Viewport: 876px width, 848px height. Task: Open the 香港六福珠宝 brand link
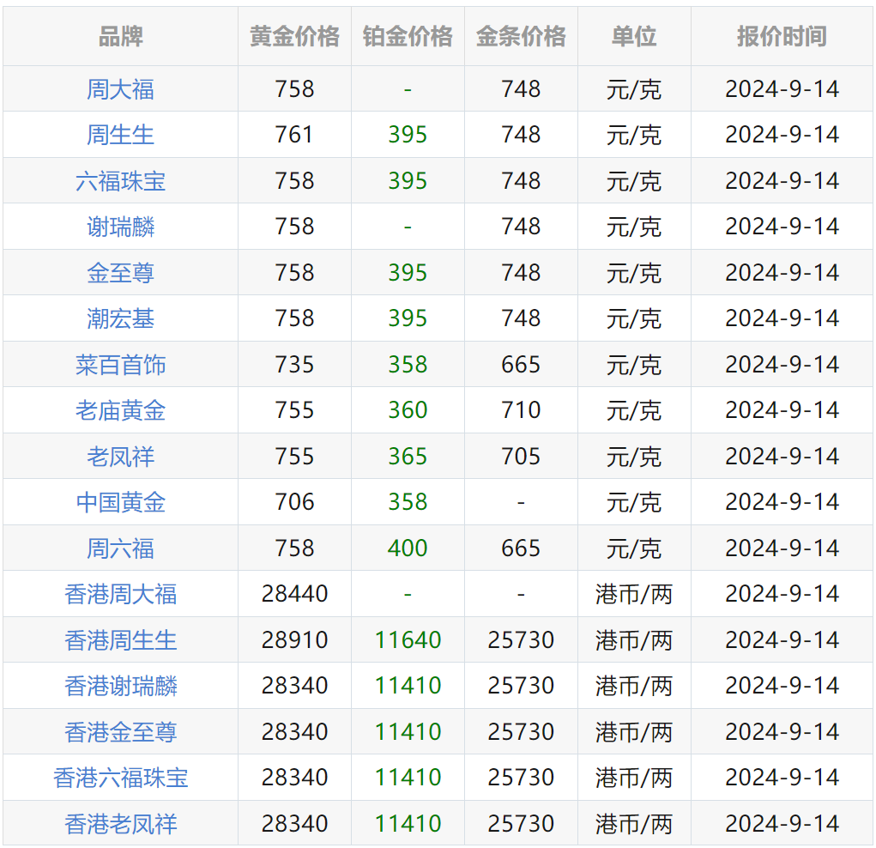[118, 778]
